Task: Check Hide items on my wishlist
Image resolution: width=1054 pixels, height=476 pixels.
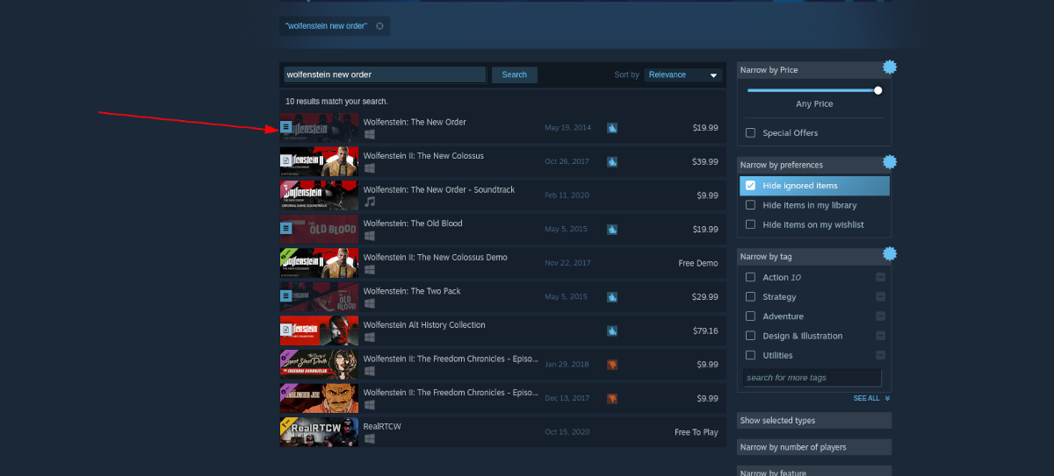Action: pyautogui.click(x=750, y=224)
